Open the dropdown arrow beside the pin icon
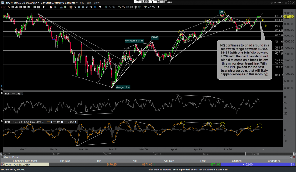Screen dimensions: 296x172 point(282,3)
